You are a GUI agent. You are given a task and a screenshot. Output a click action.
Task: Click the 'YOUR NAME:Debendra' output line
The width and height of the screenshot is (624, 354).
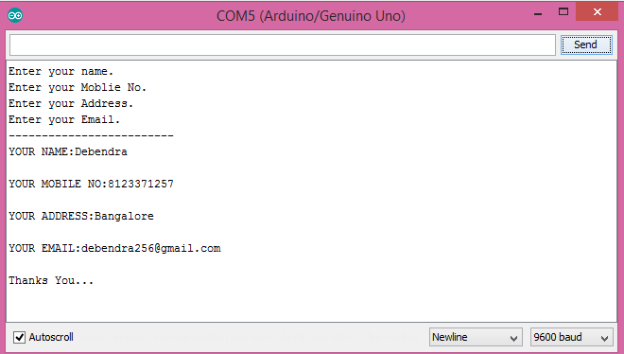coord(68,151)
